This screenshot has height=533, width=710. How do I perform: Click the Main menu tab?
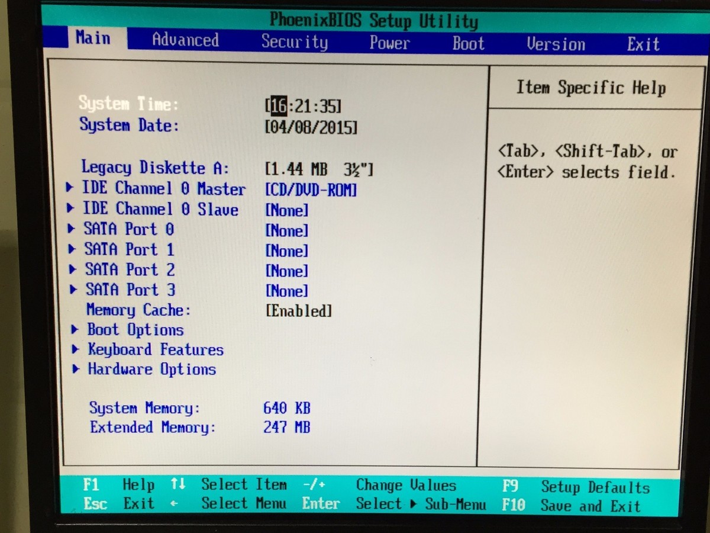pyautogui.click(x=93, y=38)
